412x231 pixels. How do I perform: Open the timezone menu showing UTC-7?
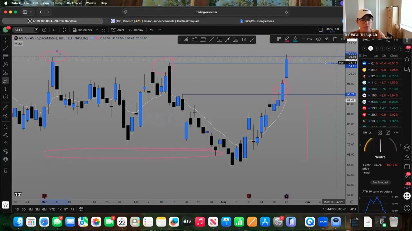pos(334,210)
